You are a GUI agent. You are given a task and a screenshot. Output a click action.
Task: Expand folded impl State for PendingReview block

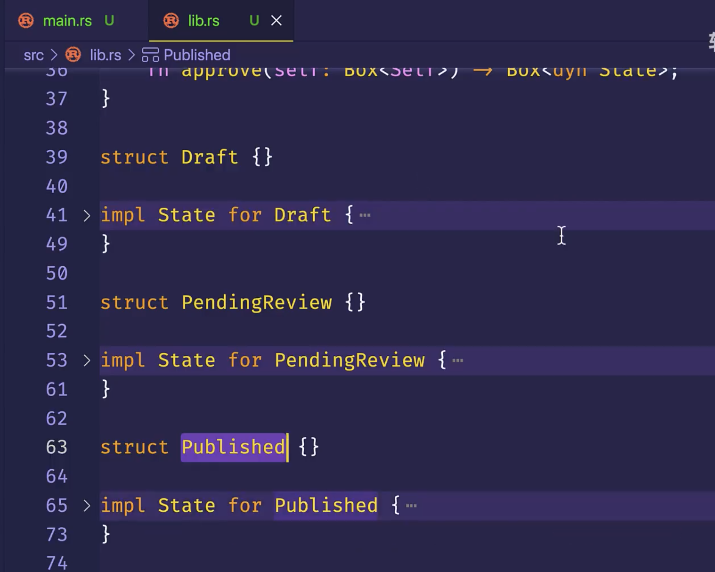click(87, 361)
